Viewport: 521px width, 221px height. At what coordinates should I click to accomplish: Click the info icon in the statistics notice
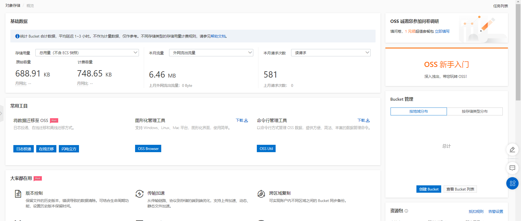[17, 36]
